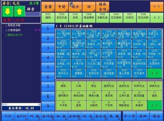Show next page of drink items (green >>)
Viewport: 164px width, 121px height.
click(x=154, y=73)
